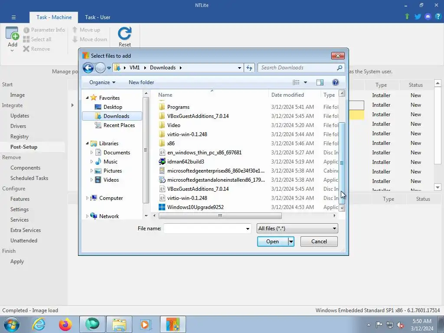
Task: Click the Cancel button
Action: tap(319, 242)
